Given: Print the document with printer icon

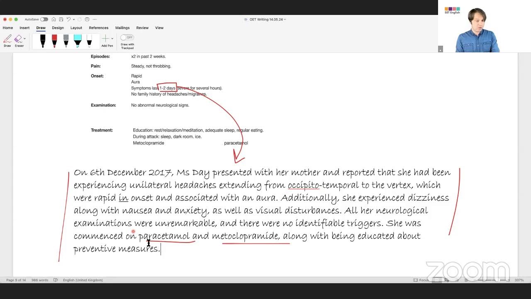Looking at the screenshot, I should click(87, 20).
